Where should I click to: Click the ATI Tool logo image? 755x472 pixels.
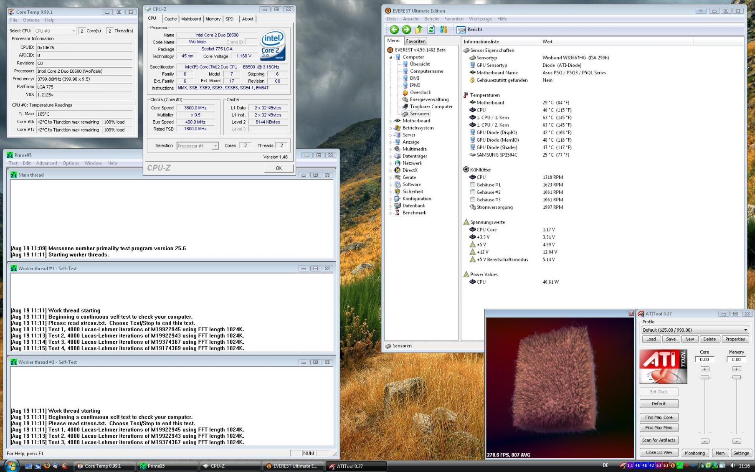point(663,367)
